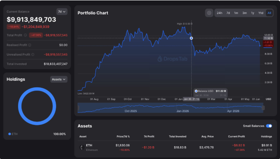Click Realised Profit info icon
Viewport: 280px width, 159px height.
pyautogui.click(x=30, y=45)
